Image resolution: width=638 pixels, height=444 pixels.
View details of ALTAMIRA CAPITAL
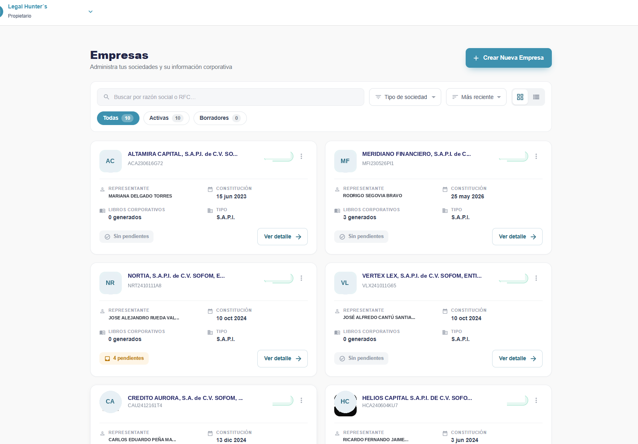coord(283,236)
